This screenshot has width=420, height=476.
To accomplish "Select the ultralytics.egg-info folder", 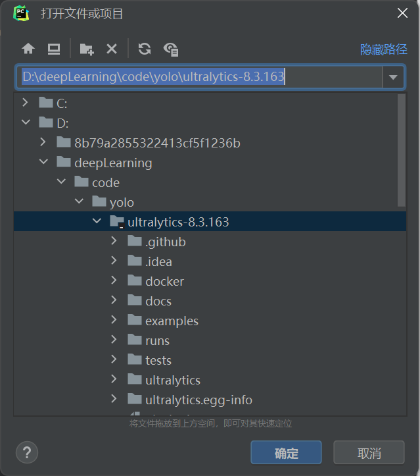I will coord(210,399).
